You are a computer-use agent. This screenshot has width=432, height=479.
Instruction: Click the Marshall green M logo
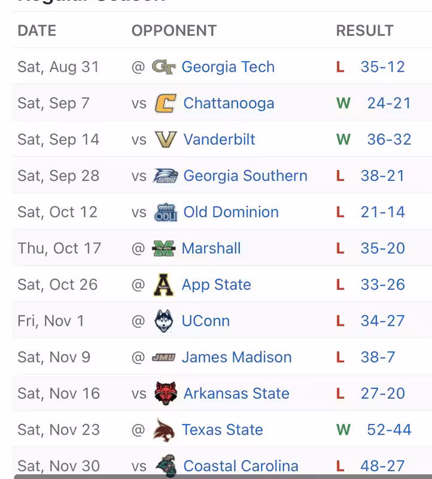click(x=163, y=248)
